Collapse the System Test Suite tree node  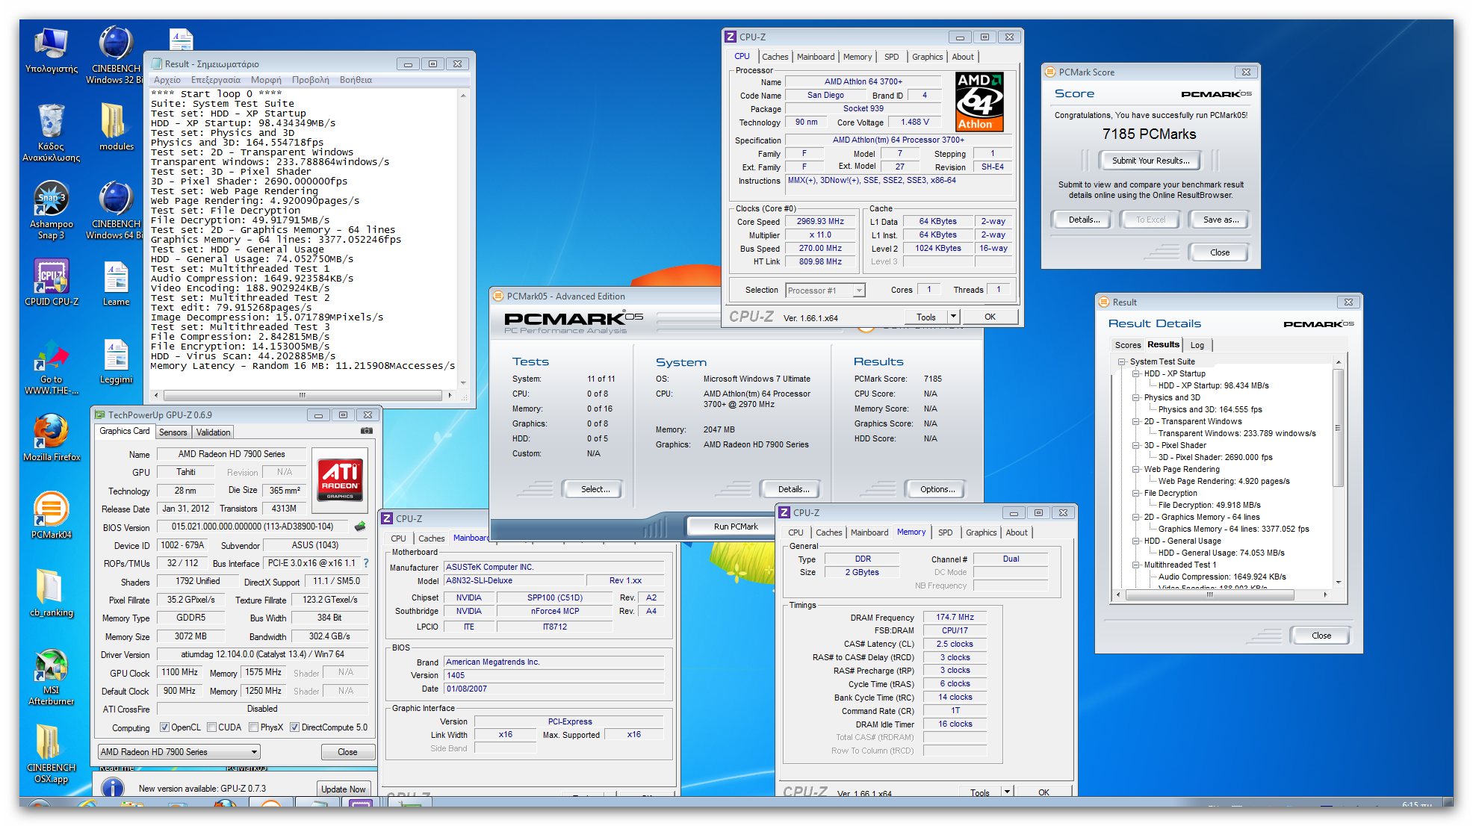pos(1122,361)
